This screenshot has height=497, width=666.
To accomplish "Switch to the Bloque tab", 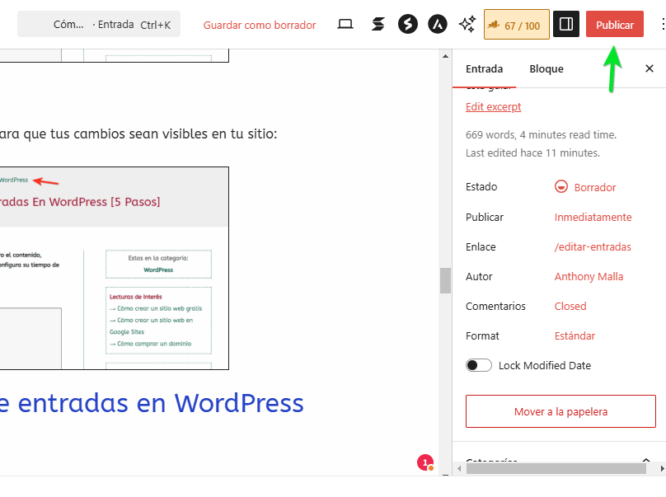I will 546,68.
